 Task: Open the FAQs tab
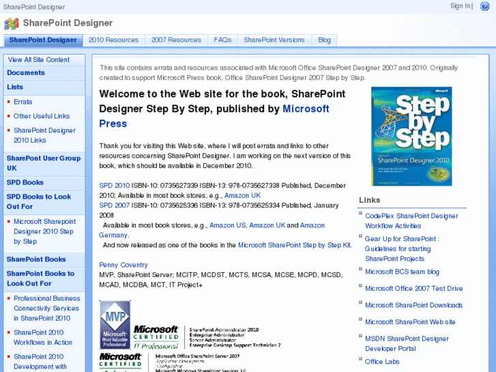click(222, 40)
